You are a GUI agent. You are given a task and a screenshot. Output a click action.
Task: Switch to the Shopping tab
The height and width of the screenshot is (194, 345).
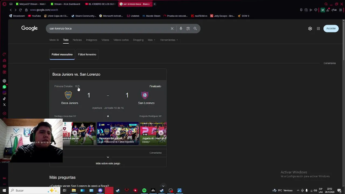point(138,40)
